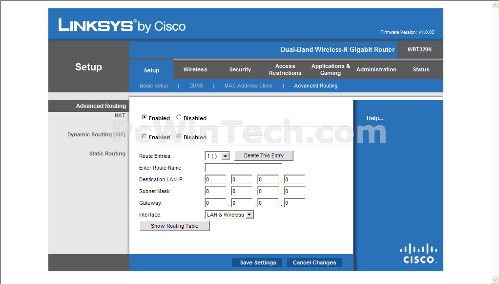The image size is (499, 284).
Task: Click first octet of Destination LAN IP
Action: coord(215,179)
